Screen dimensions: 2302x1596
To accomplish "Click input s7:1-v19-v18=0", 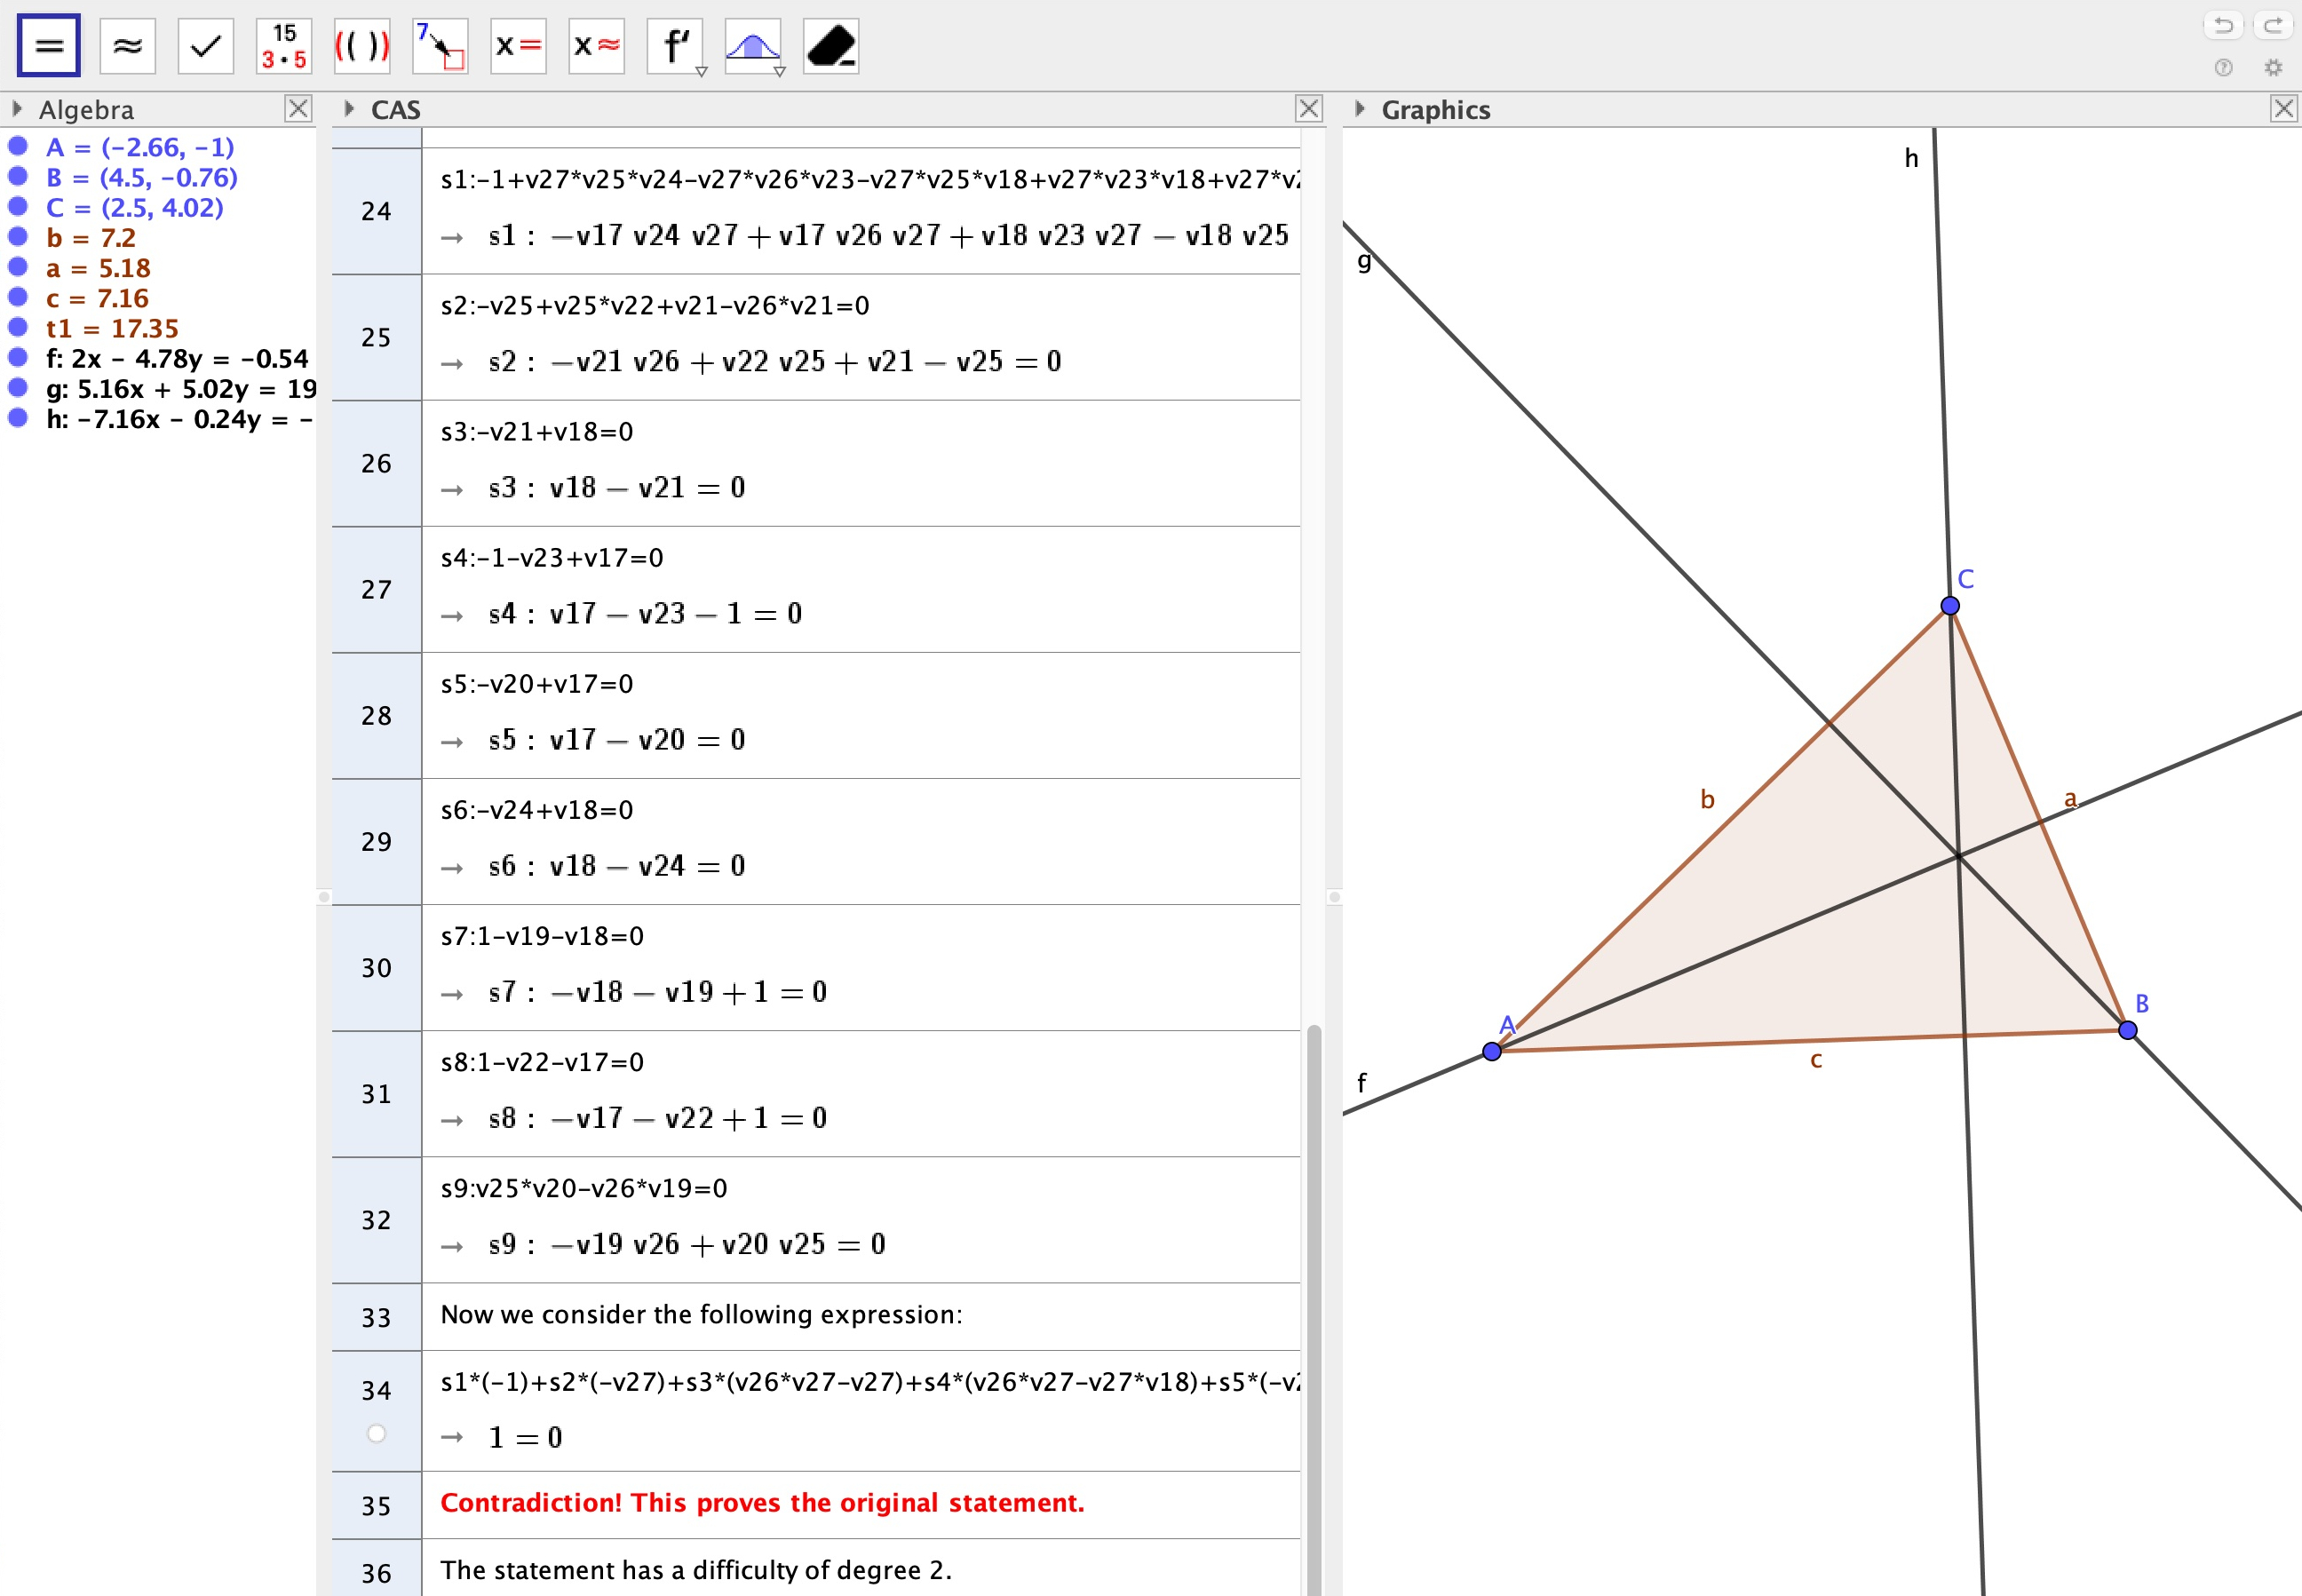I will (542, 936).
